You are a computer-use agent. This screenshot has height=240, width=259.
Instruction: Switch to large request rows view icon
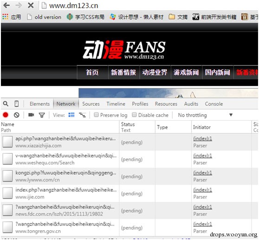point(71,115)
